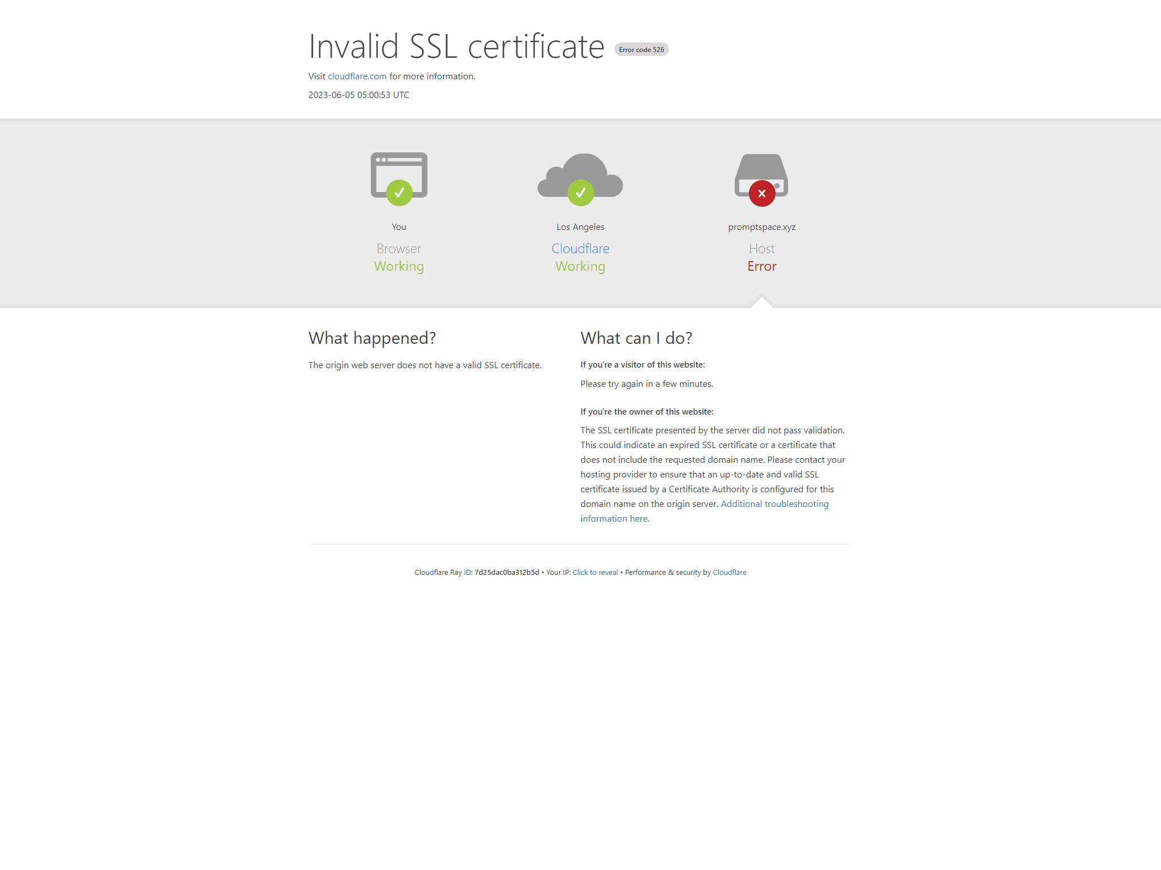Click the What can I do? heading

637,338
